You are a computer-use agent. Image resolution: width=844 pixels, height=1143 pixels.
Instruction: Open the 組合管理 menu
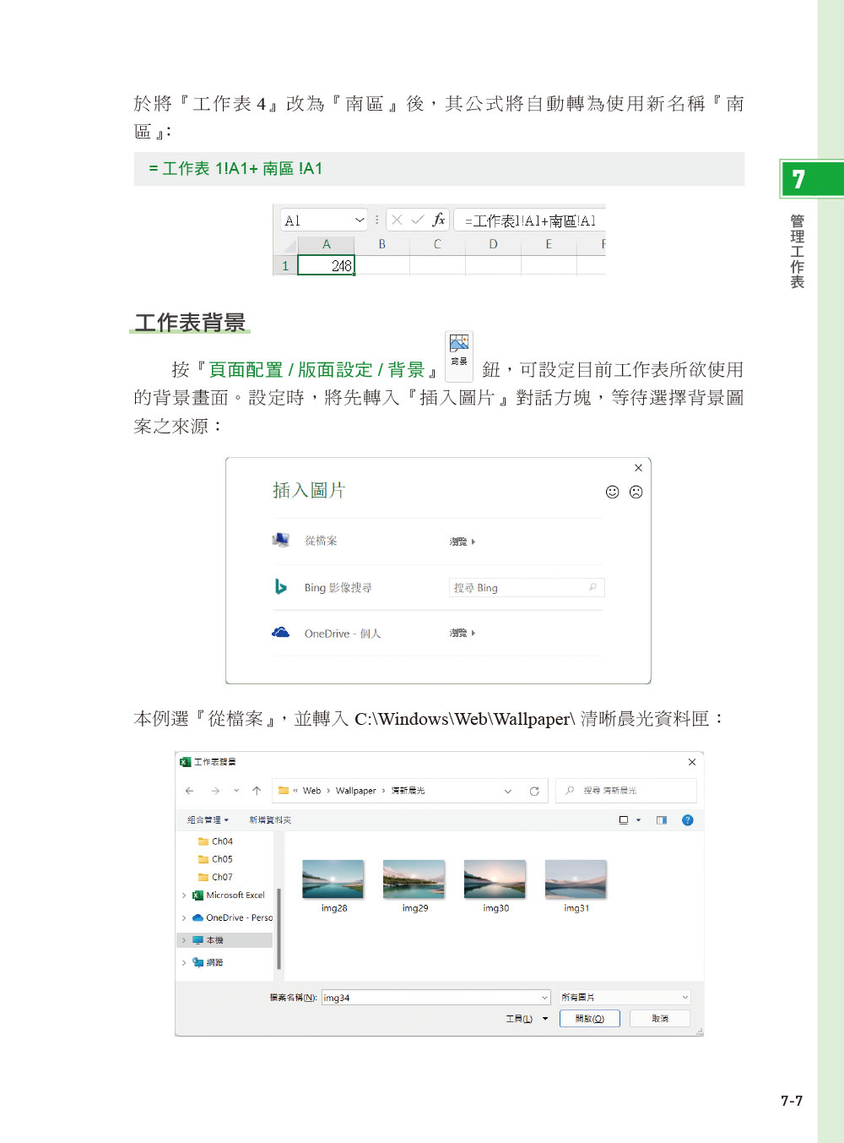[x=208, y=820]
